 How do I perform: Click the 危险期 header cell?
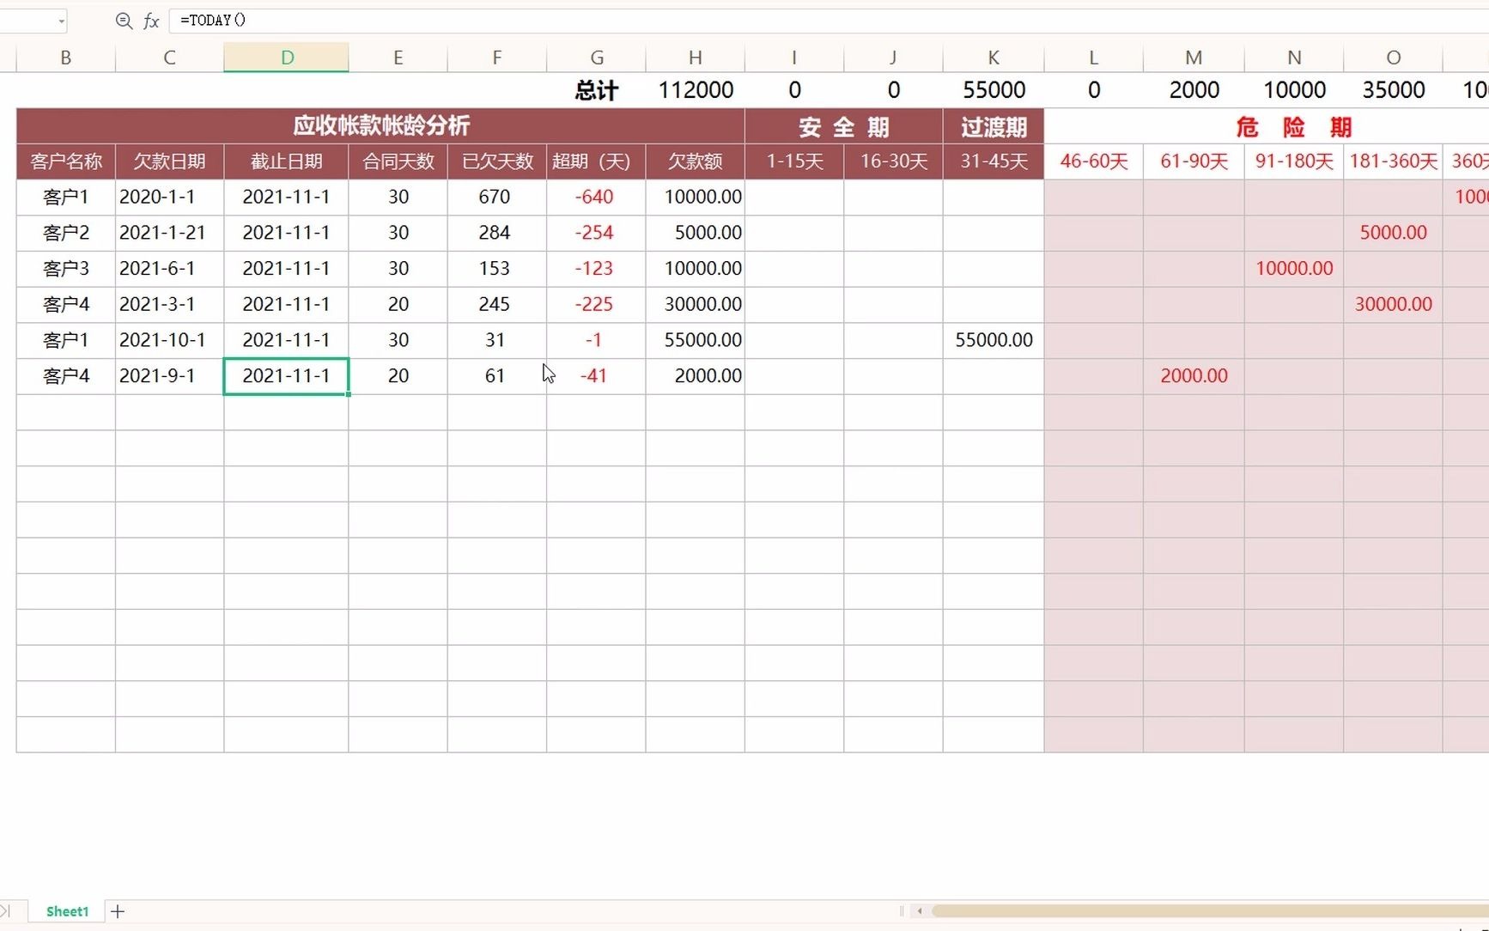point(1293,127)
